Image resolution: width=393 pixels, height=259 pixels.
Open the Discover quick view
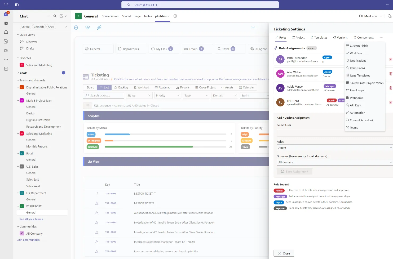coord(32,42)
